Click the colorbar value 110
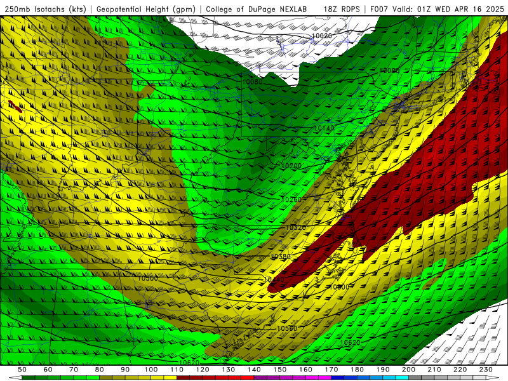This screenshot has width=508, height=381. pos(177,370)
